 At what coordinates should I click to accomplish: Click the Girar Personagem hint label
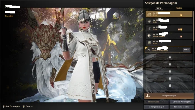pos(13,106)
